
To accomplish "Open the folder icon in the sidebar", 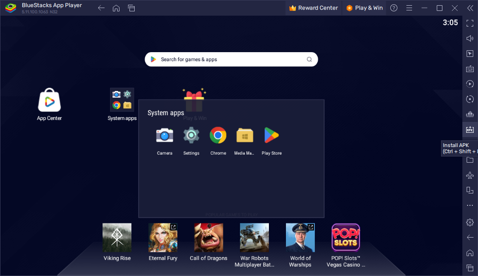I will tap(470, 160).
